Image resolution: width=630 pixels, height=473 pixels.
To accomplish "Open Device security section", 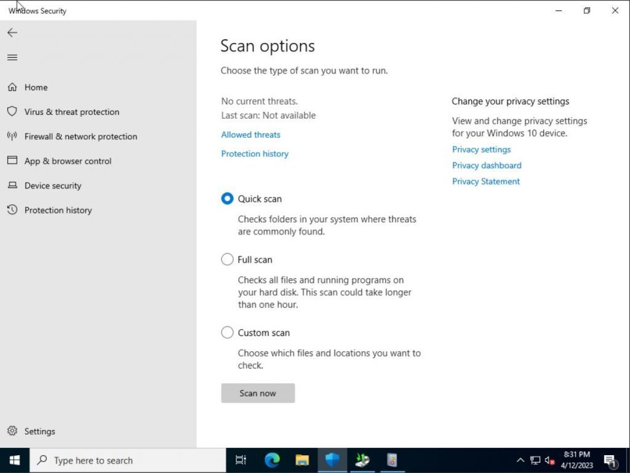I will (52, 185).
